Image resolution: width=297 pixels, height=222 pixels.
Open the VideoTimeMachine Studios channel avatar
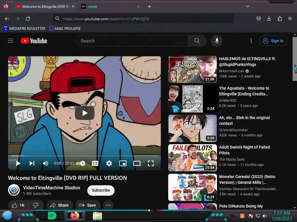click(x=14, y=190)
